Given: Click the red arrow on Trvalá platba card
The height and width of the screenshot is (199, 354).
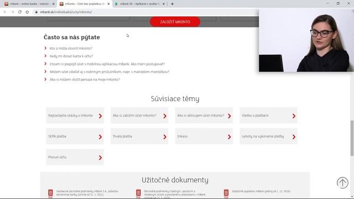Looking at the screenshot, I should pyautogui.click(x=165, y=137).
